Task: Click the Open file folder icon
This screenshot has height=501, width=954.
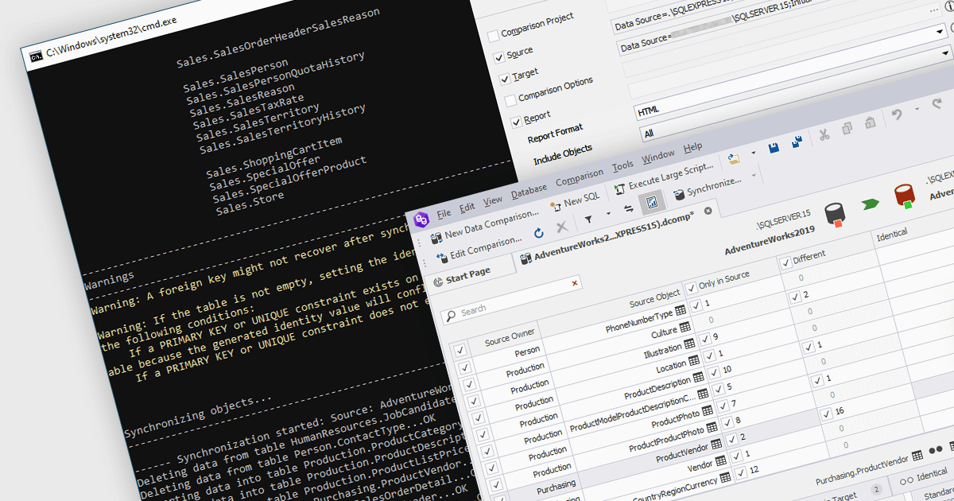Action: click(x=733, y=159)
